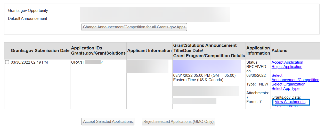Open the View Attachments link

[290, 102]
